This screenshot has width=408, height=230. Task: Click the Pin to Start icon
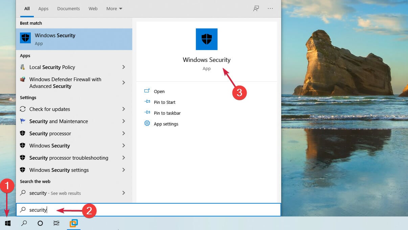point(147,102)
